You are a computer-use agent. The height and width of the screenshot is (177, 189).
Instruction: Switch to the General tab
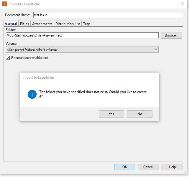click(x=11, y=24)
